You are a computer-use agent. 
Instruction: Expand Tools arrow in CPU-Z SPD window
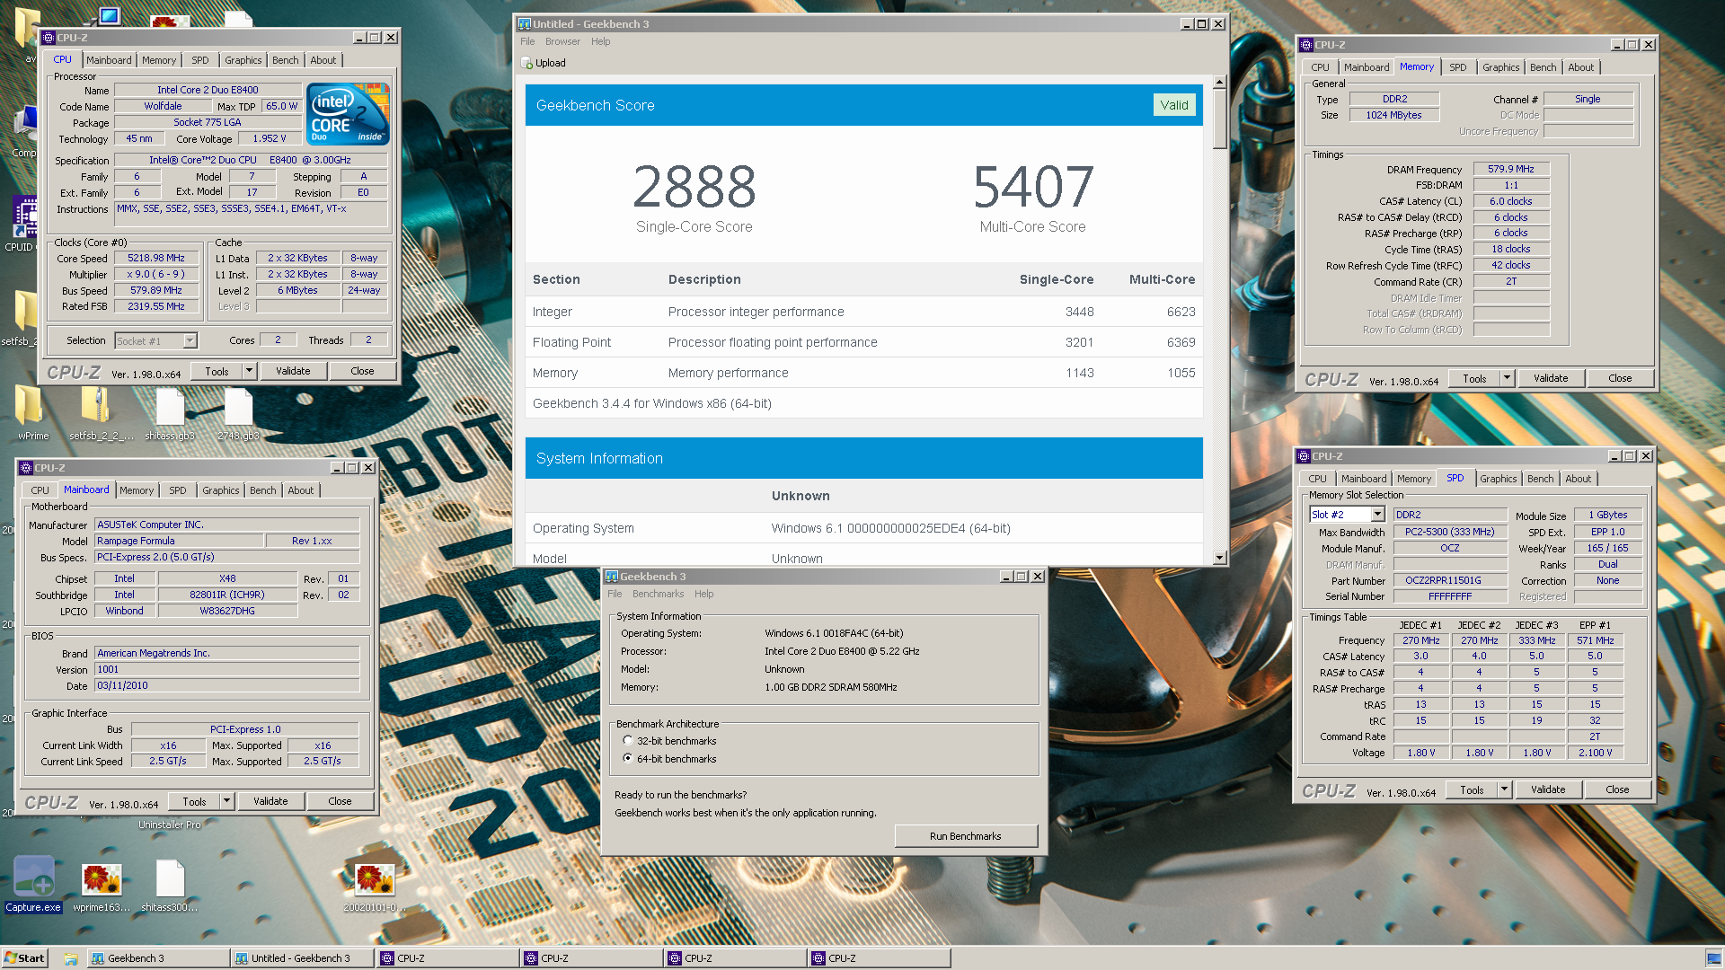(x=1504, y=789)
